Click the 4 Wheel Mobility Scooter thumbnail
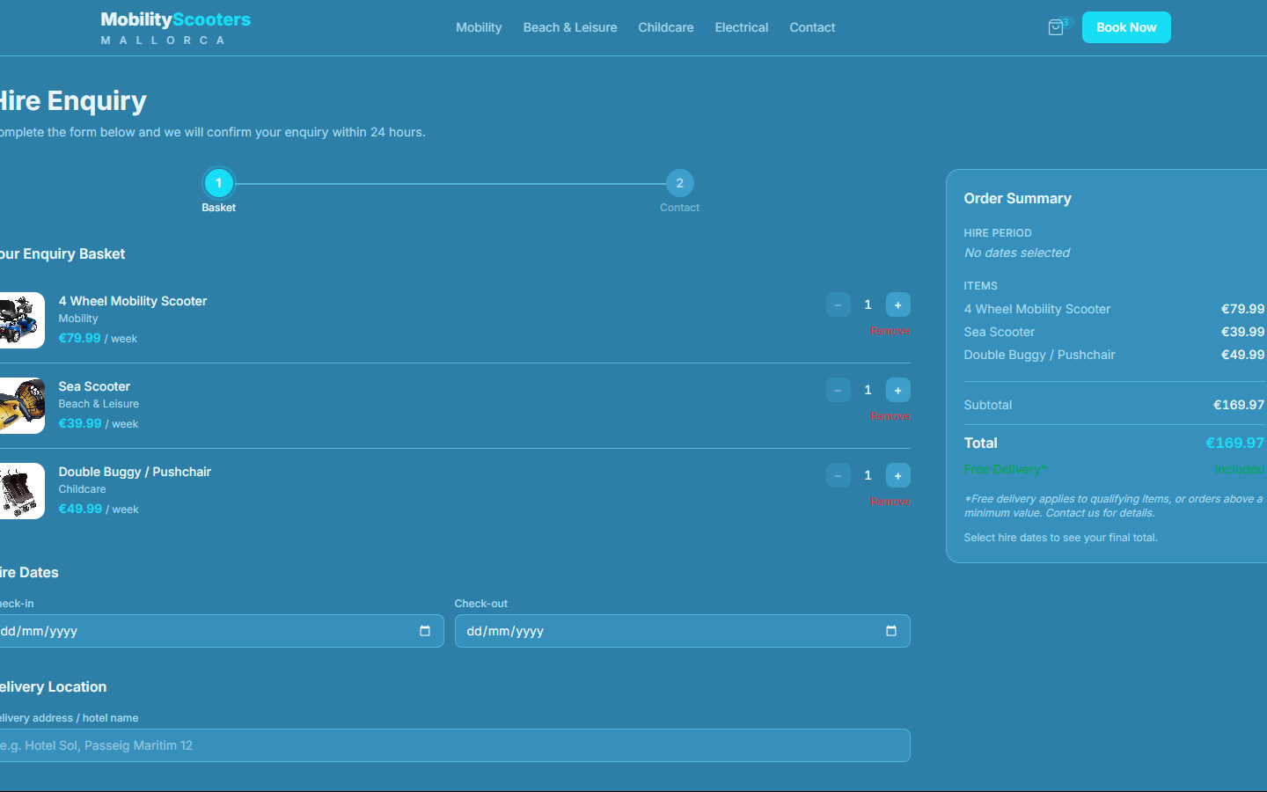Viewport: 1267px width, 792px height. coord(21,320)
